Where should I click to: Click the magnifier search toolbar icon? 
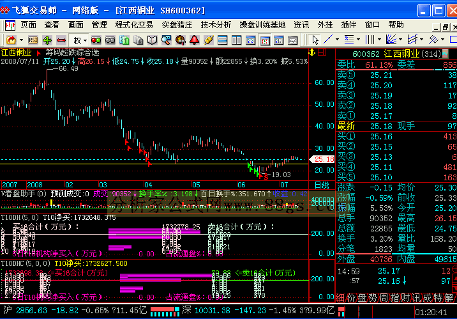167,40
